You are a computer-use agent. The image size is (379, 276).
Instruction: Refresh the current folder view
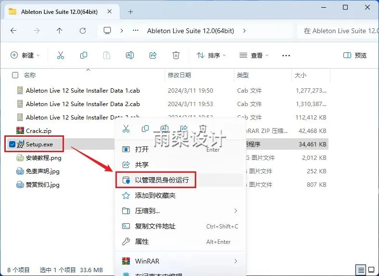tap(83, 31)
